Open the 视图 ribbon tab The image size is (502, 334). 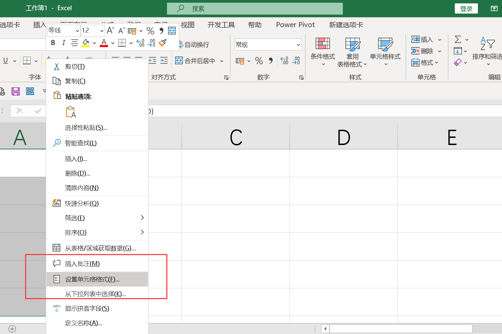pos(187,25)
